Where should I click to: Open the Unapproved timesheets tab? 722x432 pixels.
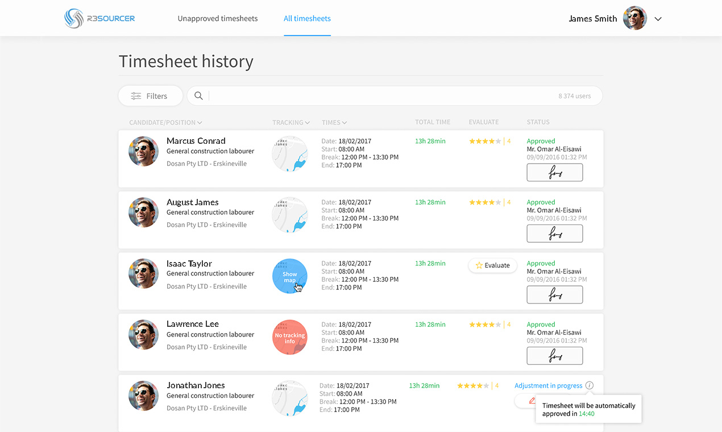[x=218, y=18]
